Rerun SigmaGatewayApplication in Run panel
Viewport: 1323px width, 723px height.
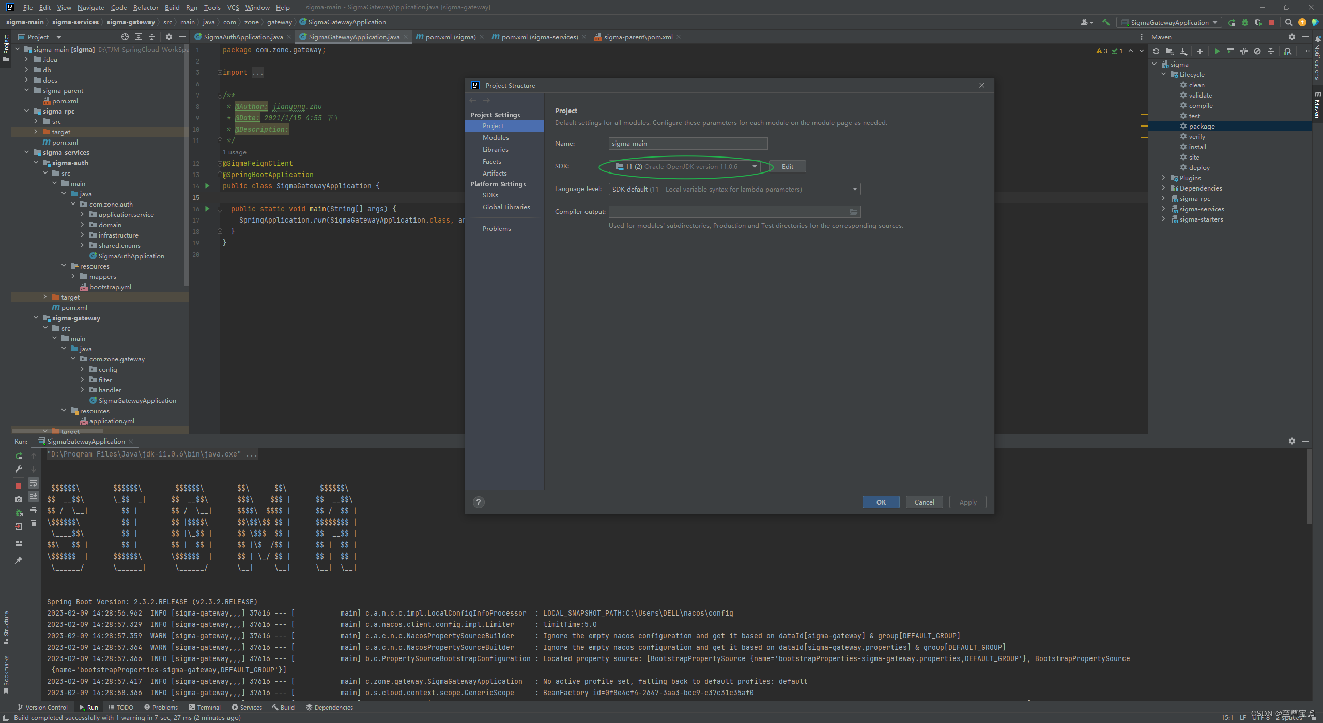point(19,456)
